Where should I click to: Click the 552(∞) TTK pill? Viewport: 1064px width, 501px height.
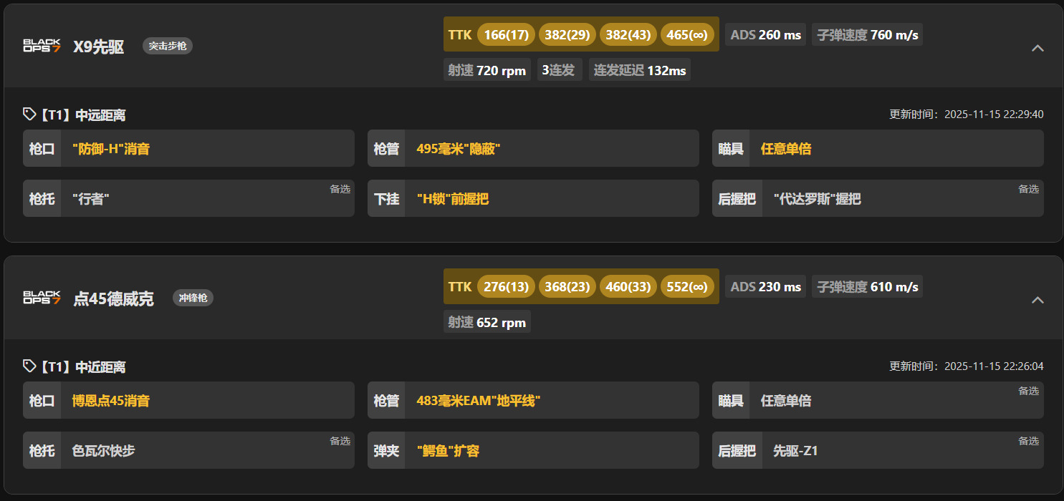coord(688,286)
